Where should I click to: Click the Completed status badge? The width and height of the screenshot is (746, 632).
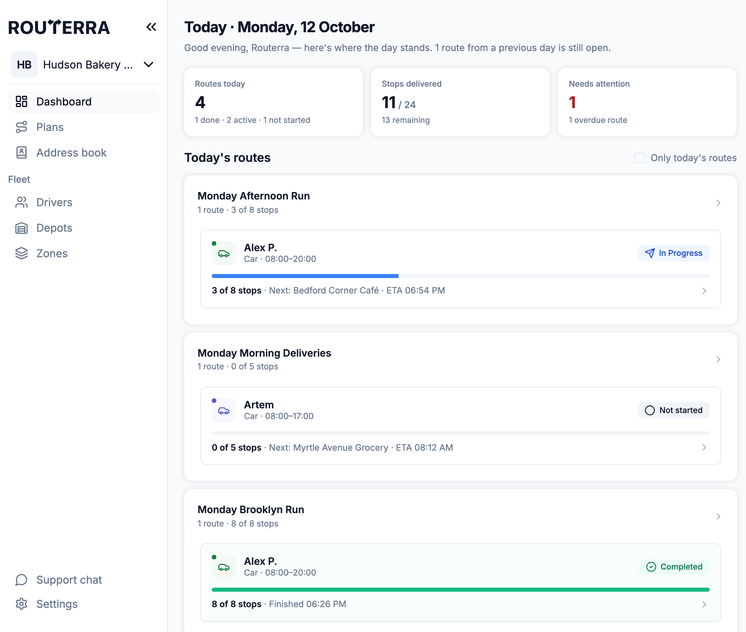tap(674, 567)
